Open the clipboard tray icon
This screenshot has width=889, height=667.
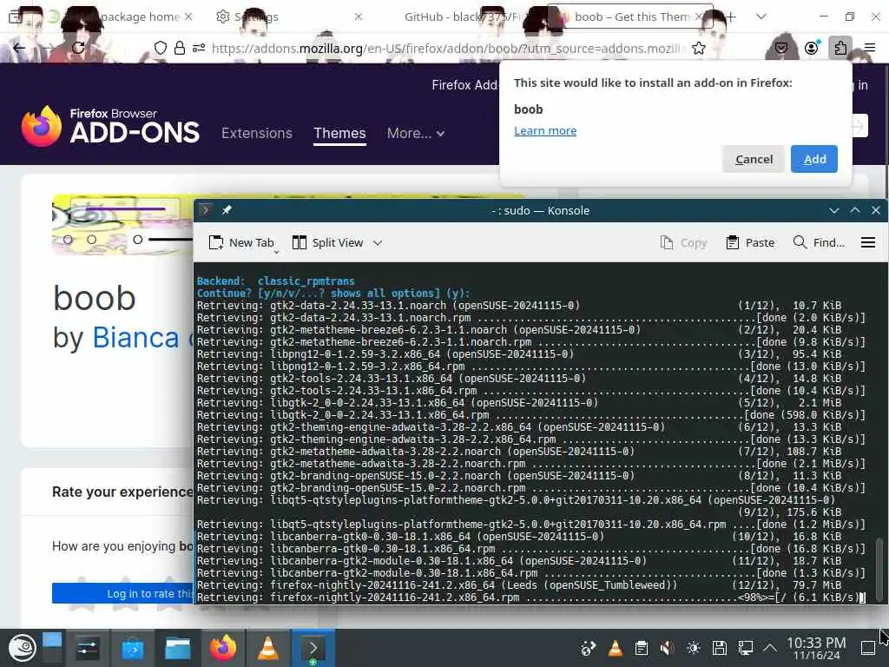642,648
